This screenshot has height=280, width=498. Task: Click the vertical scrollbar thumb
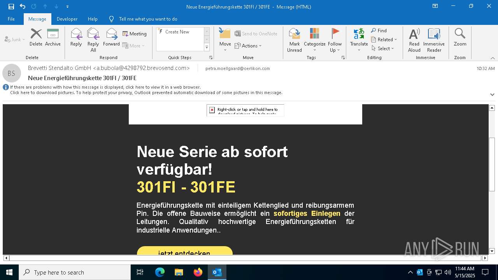[x=492, y=164]
